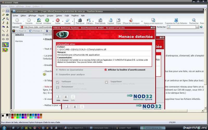Image resolution: width=208 pixels, height=130 pixels.
Task: Open Spybot Search & Destroy taskbar button
Action: [75, 128]
